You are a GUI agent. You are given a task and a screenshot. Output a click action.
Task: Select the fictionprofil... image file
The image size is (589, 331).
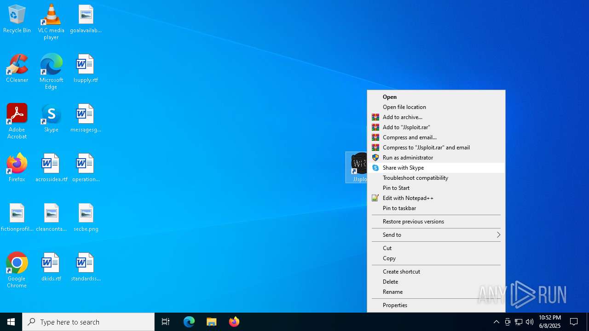(x=17, y=218)
